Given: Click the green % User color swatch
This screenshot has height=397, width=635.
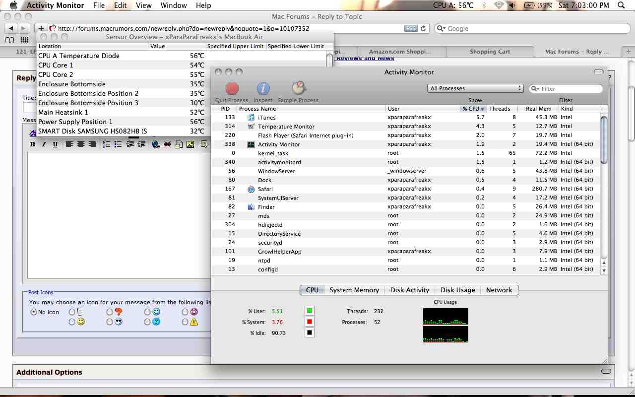Looking at the screenshot, I should click(x=310, y=311).
